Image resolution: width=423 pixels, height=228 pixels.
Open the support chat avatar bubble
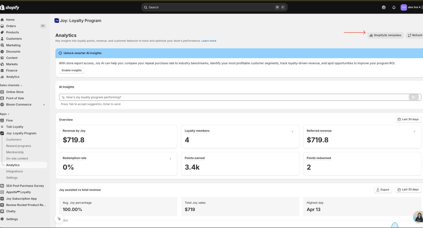pos(418,217)
